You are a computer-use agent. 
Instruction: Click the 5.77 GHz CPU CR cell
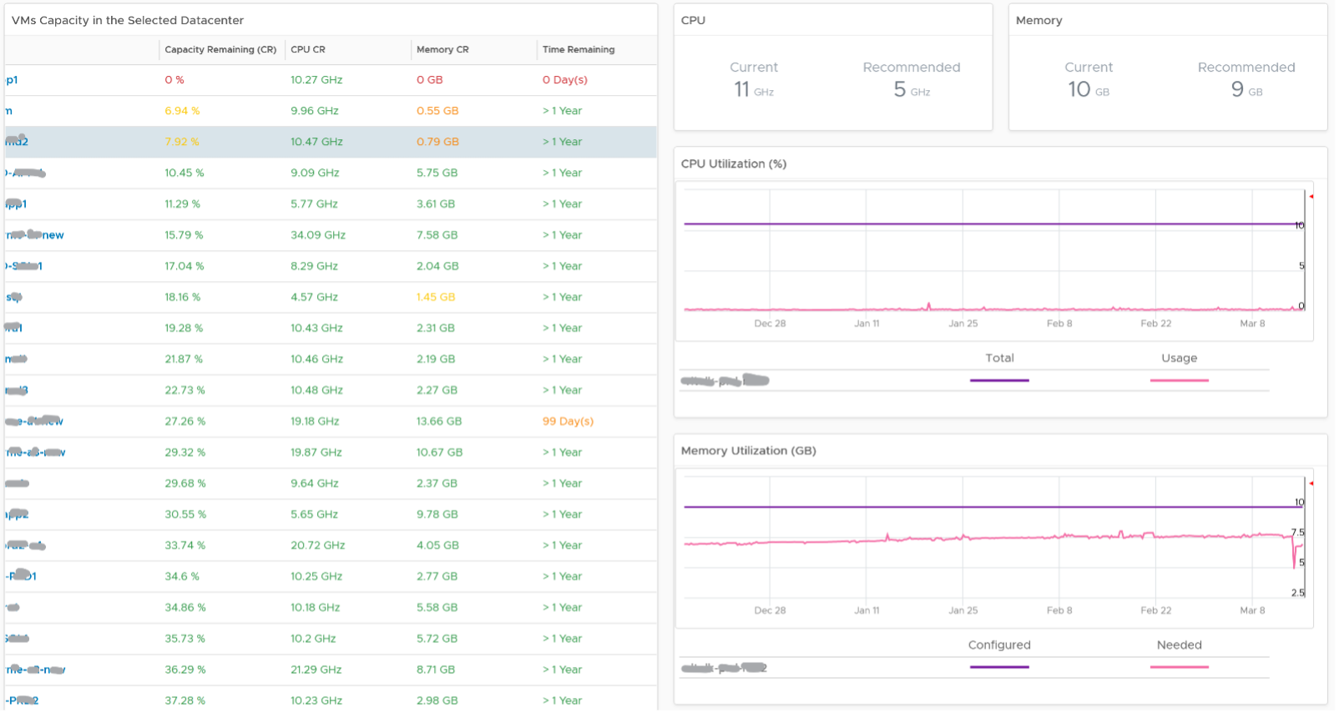(x=314, y=204)
